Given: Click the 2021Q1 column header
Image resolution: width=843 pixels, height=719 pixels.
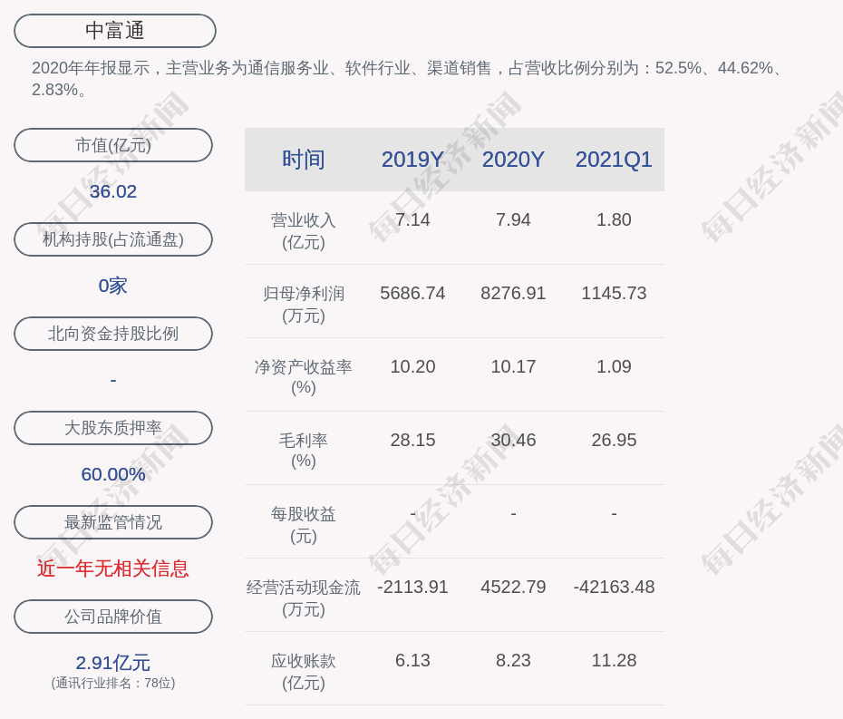Looking at the screenshot, I should pyautogui.click(x=614, y=160).
